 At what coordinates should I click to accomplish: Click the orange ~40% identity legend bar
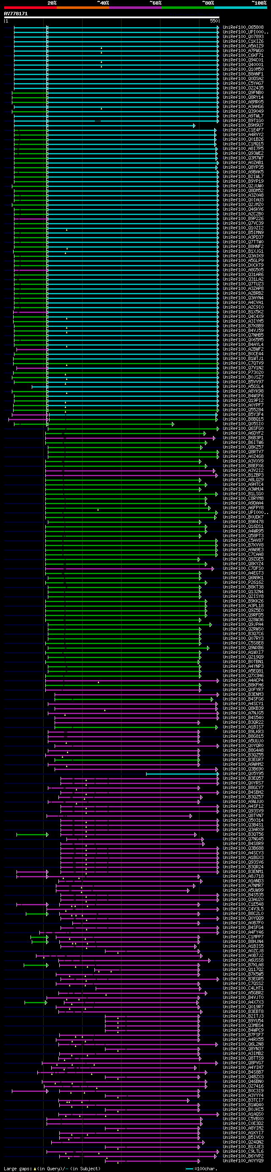pyautogui.click(x=83, y=8)
